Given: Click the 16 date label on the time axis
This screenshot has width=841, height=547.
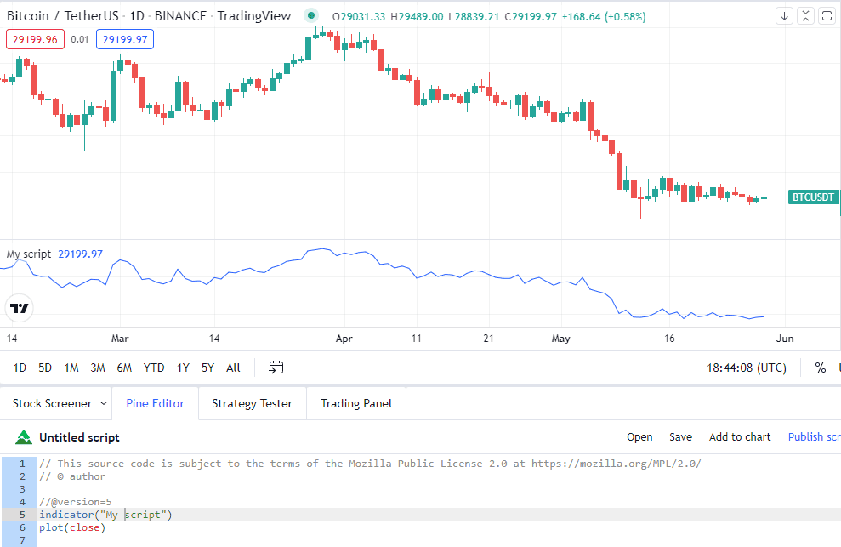Looking at the screenshot, I should [669, 339].
